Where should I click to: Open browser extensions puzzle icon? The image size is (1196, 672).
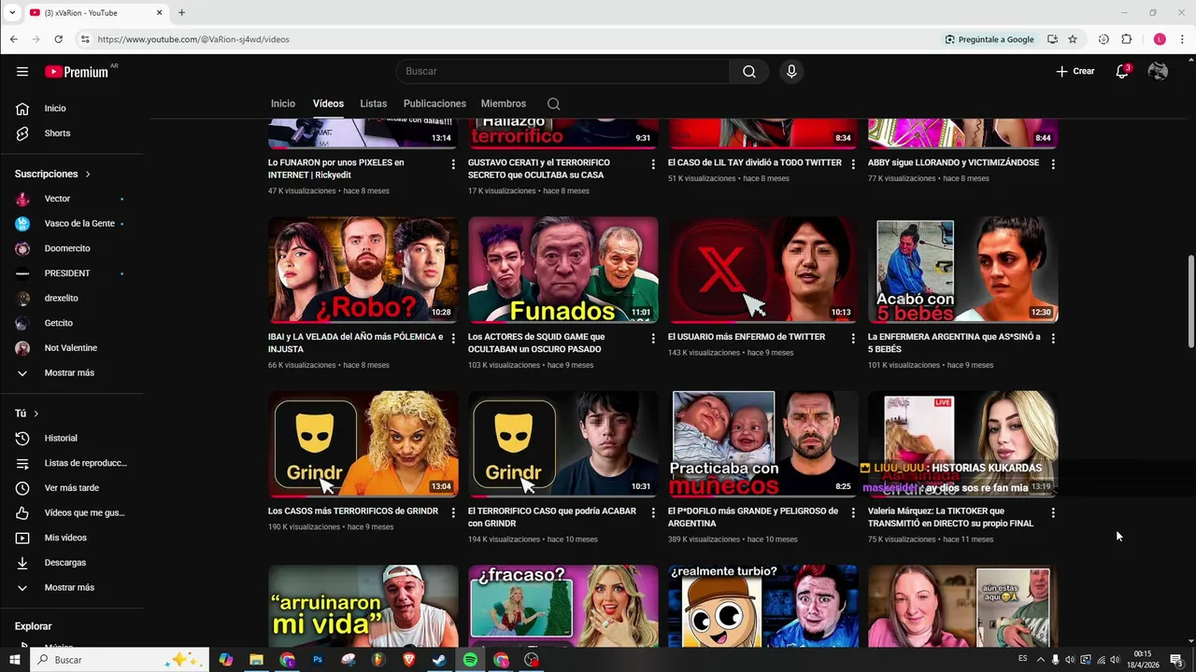coord(1126,39)
